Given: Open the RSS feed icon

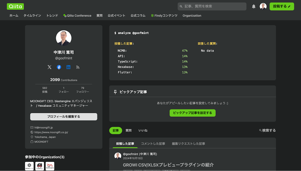Looking at the screenshot, I should pos(78,67).
